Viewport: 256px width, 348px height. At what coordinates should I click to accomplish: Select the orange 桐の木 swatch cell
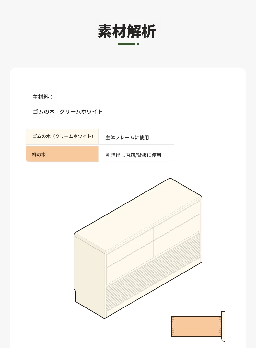(x=62, y=154)
